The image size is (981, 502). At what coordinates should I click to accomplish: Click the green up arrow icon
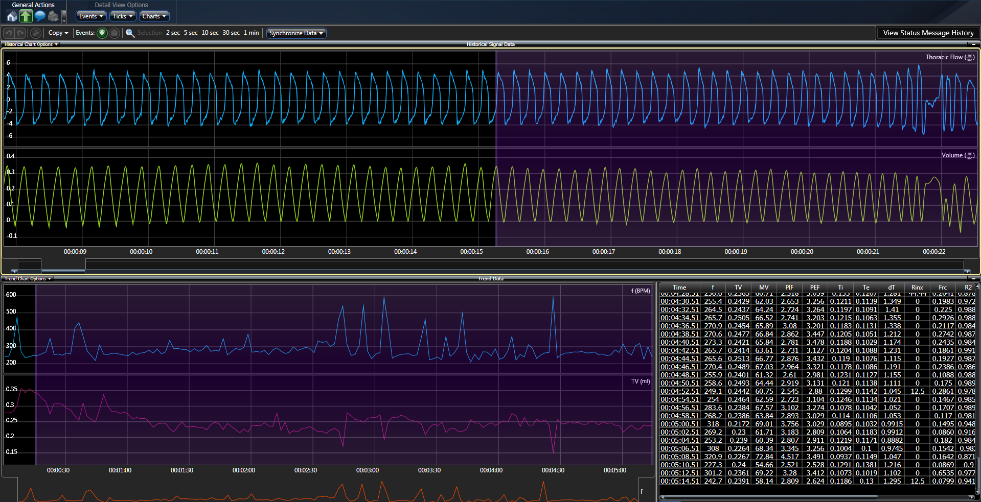26,16
